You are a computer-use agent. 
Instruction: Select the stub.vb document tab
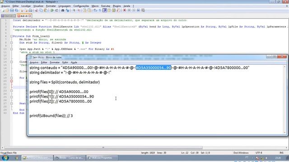(x=24, y=16)
